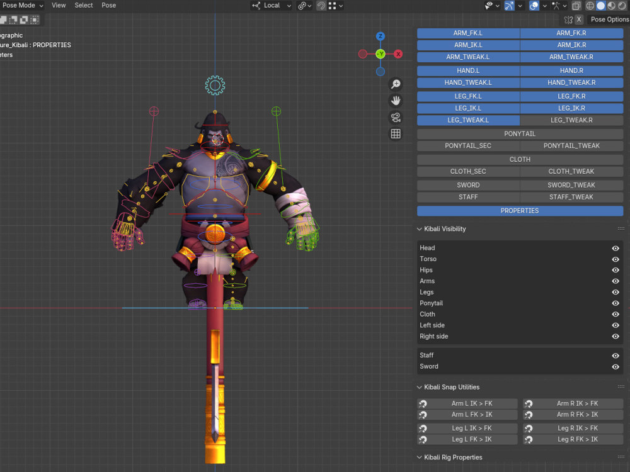Enable LEG_TWEAK.R bone layer
This screenshot has width=630, height=472.
(x=571, y=120)
